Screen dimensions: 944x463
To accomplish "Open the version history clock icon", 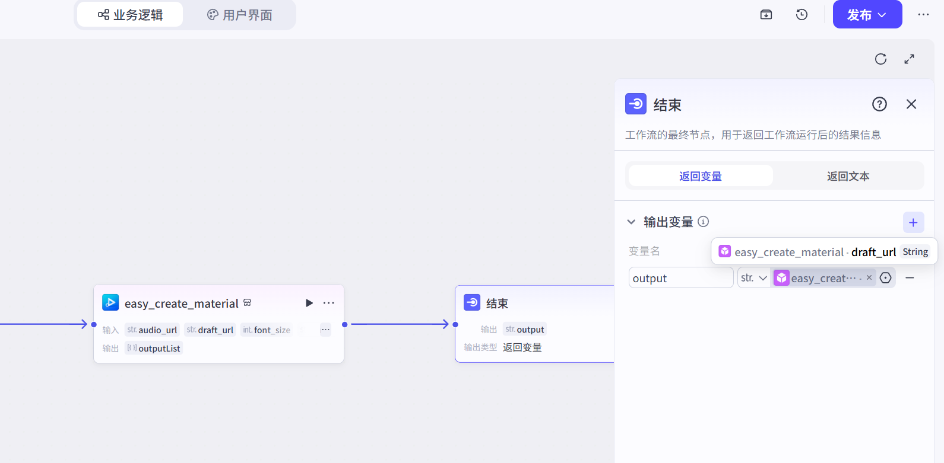I will [x=802, y=15].
